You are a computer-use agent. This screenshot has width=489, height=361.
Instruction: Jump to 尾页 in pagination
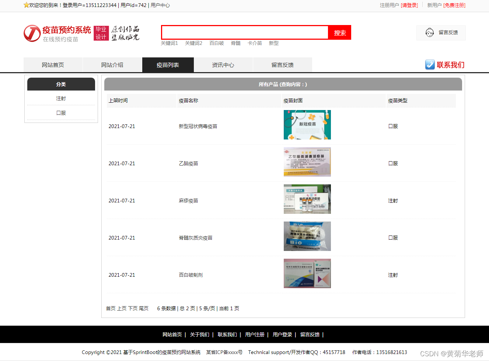(144, 308)
